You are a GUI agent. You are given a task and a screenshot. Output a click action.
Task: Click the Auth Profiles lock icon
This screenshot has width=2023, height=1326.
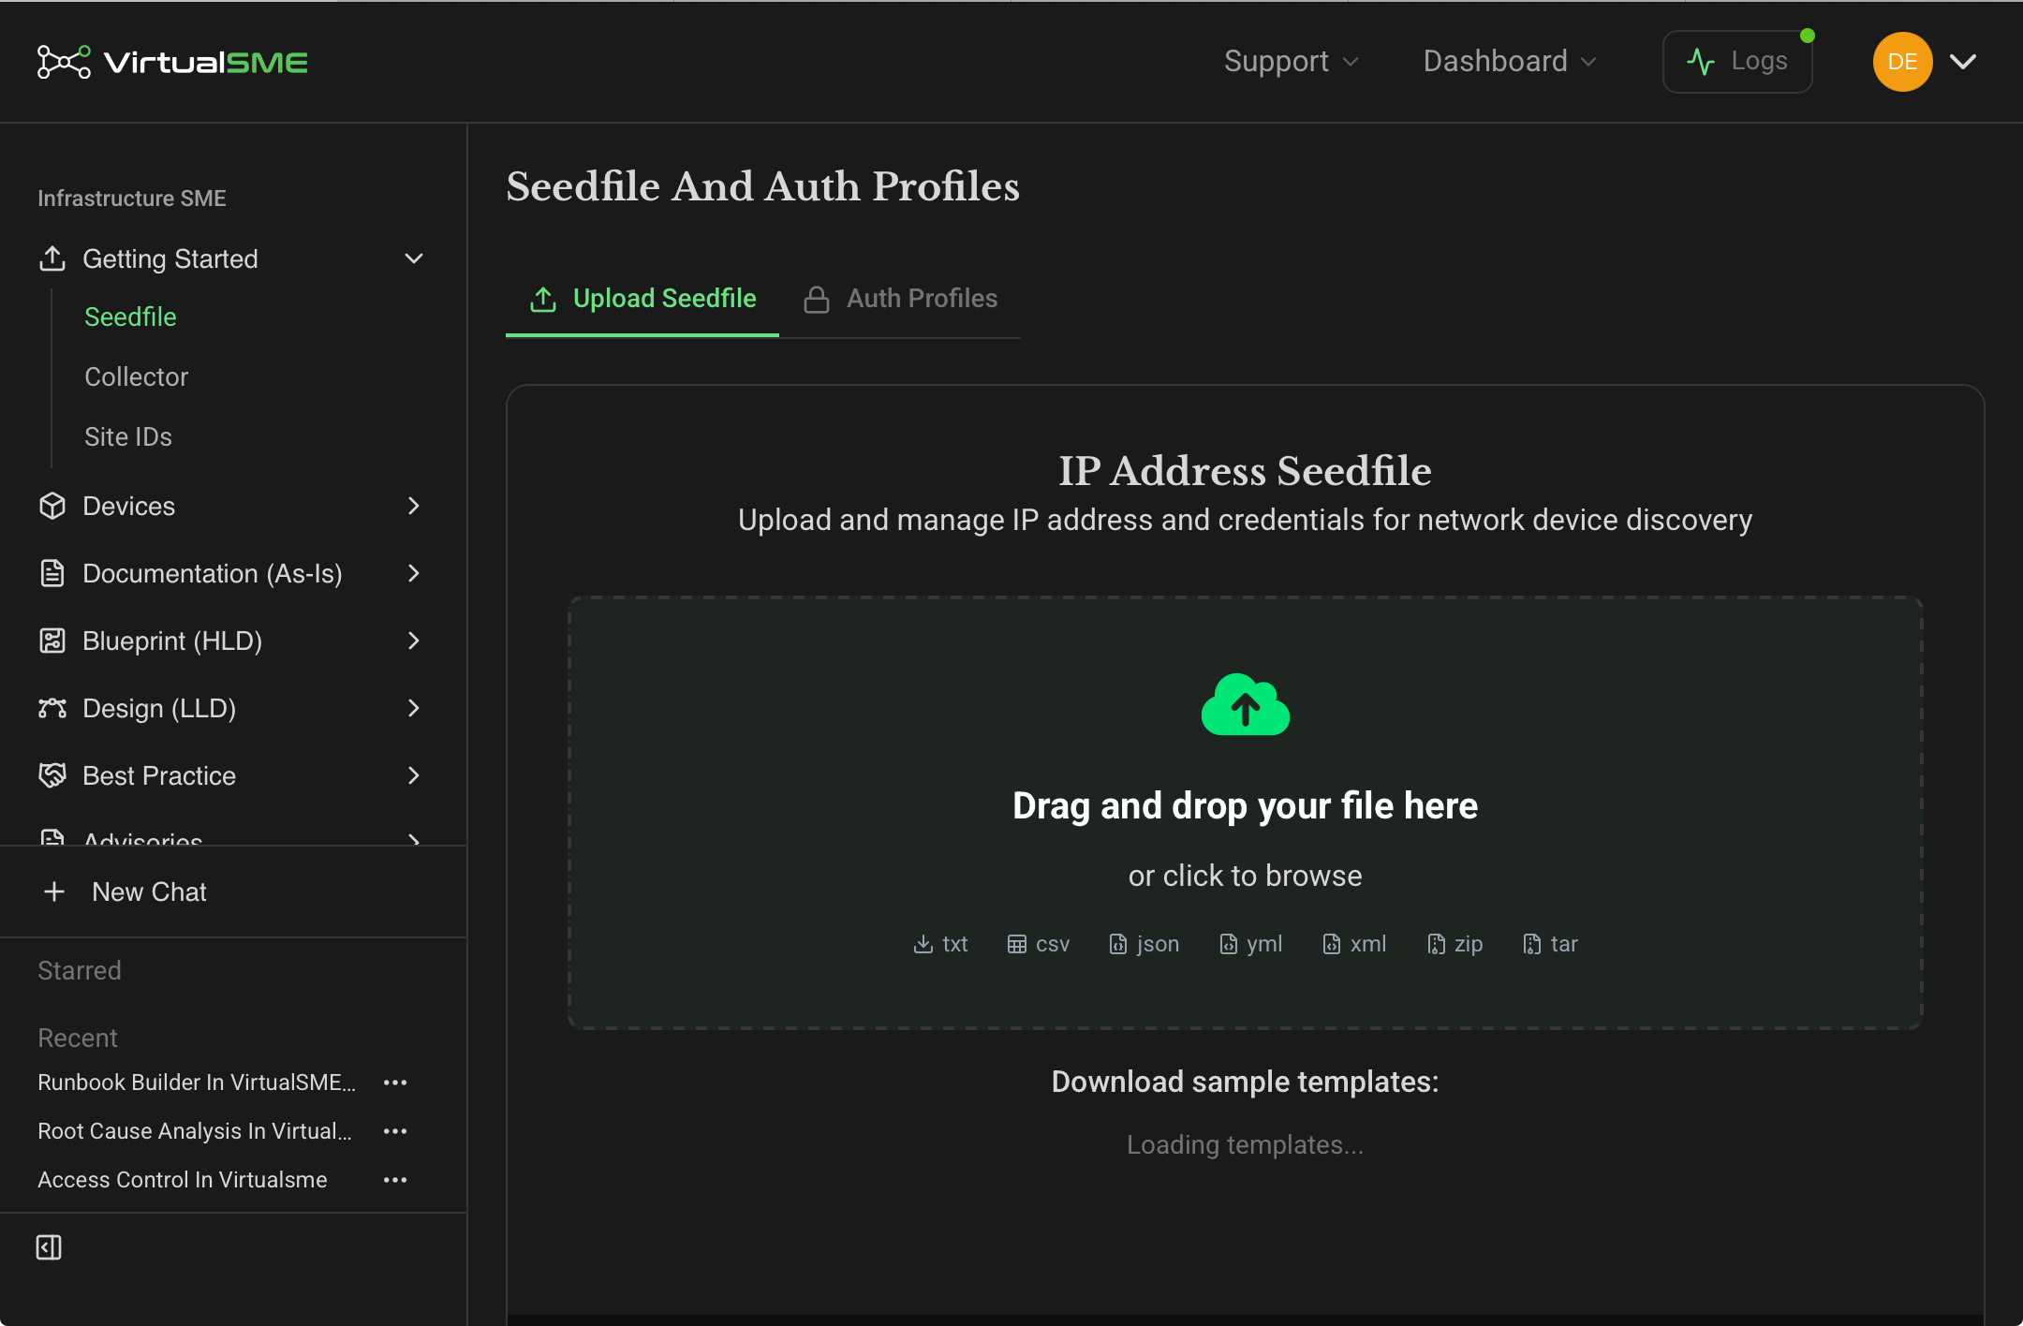(x=817, y=300)
